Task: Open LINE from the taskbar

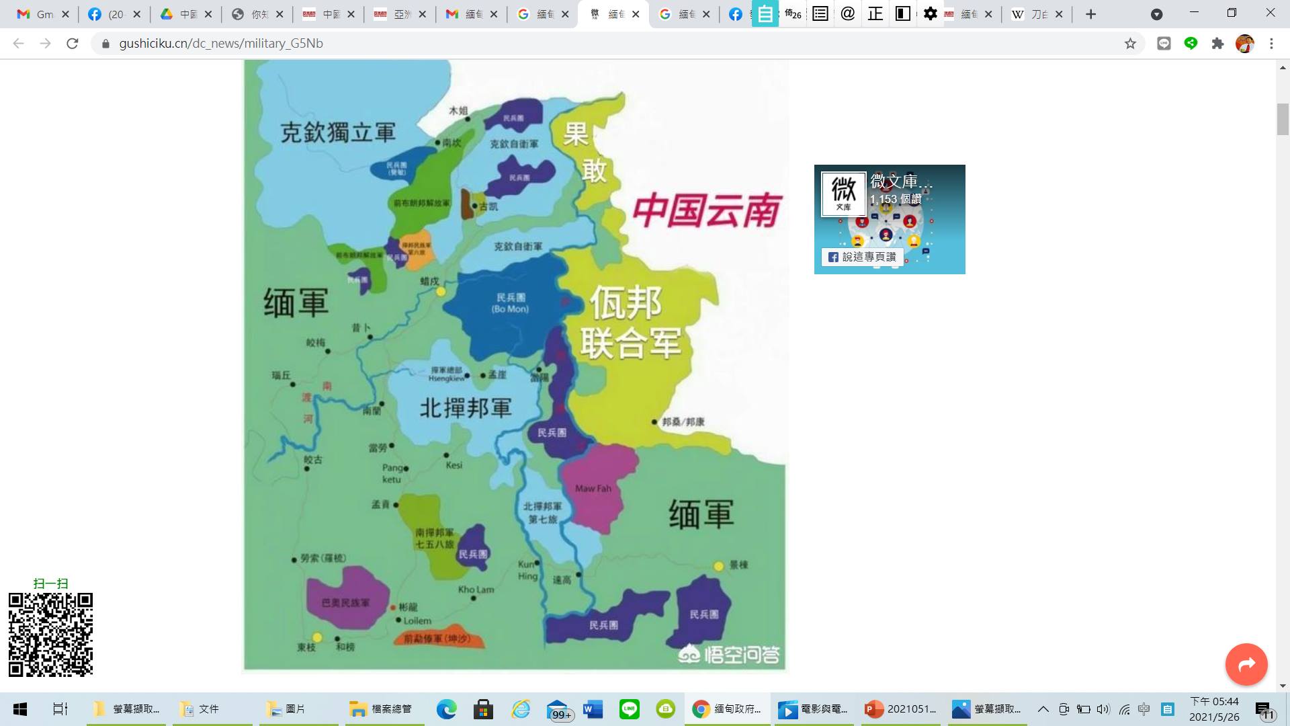Action: (630, 709)
